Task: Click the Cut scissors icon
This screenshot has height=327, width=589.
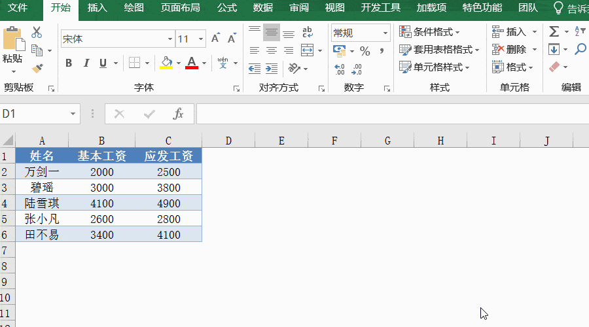Action: point(37,32)
